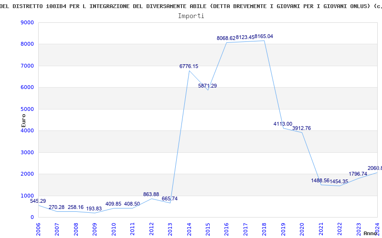The height and width of the screenshot is (238, 382).
Task: Click the 258.16 data label
Action: point(75,208)
